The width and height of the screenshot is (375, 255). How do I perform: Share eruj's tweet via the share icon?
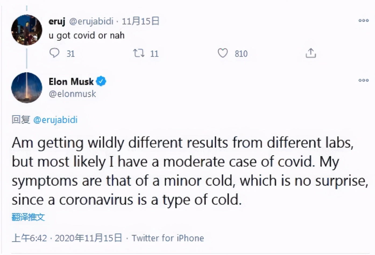pos(311,53)
